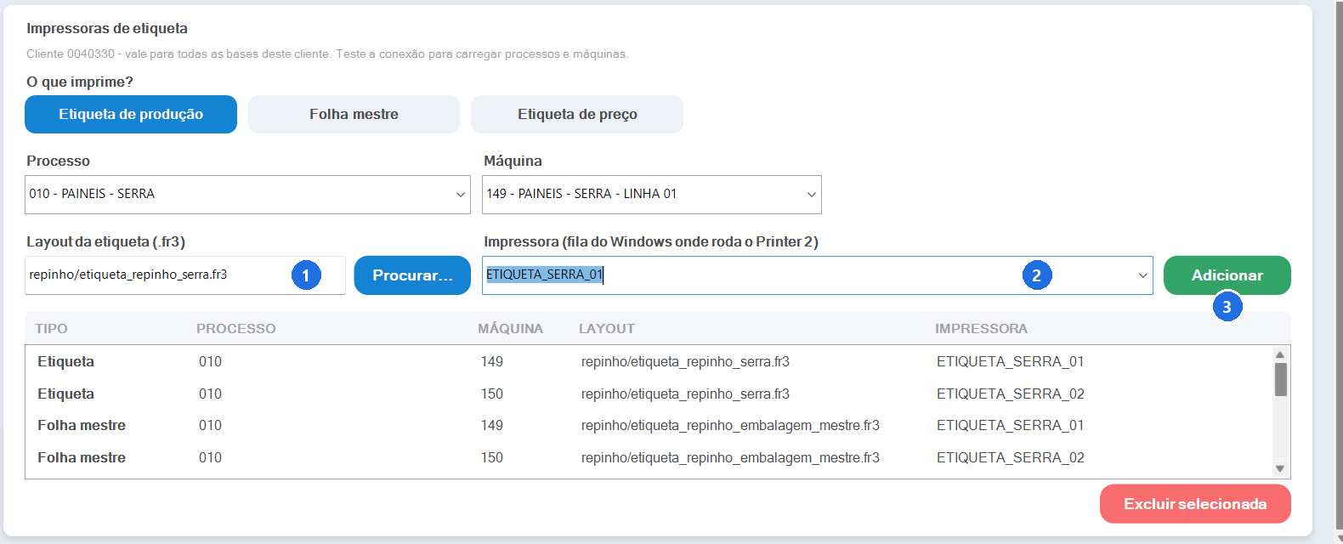Click the IMPRESSORA column header

(x=982, y=329)
